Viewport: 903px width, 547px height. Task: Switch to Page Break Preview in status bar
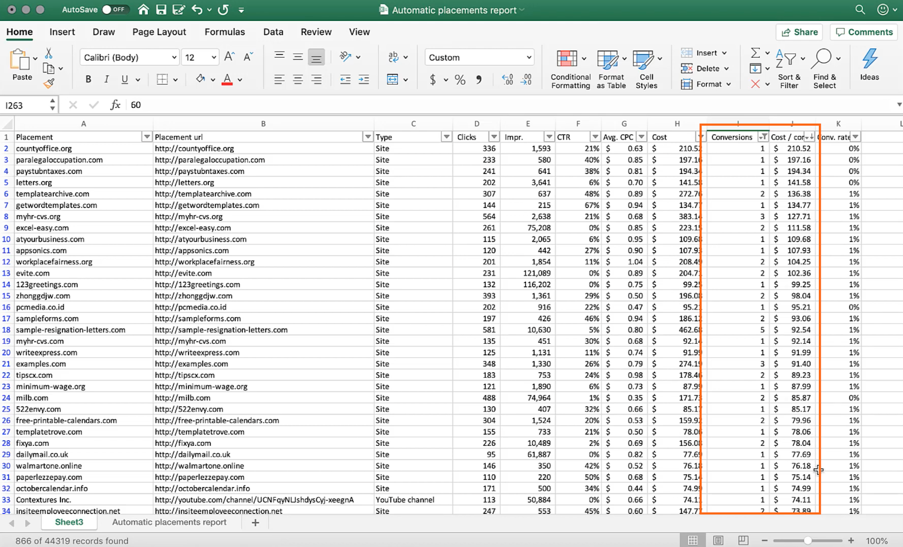coord(743,540)
